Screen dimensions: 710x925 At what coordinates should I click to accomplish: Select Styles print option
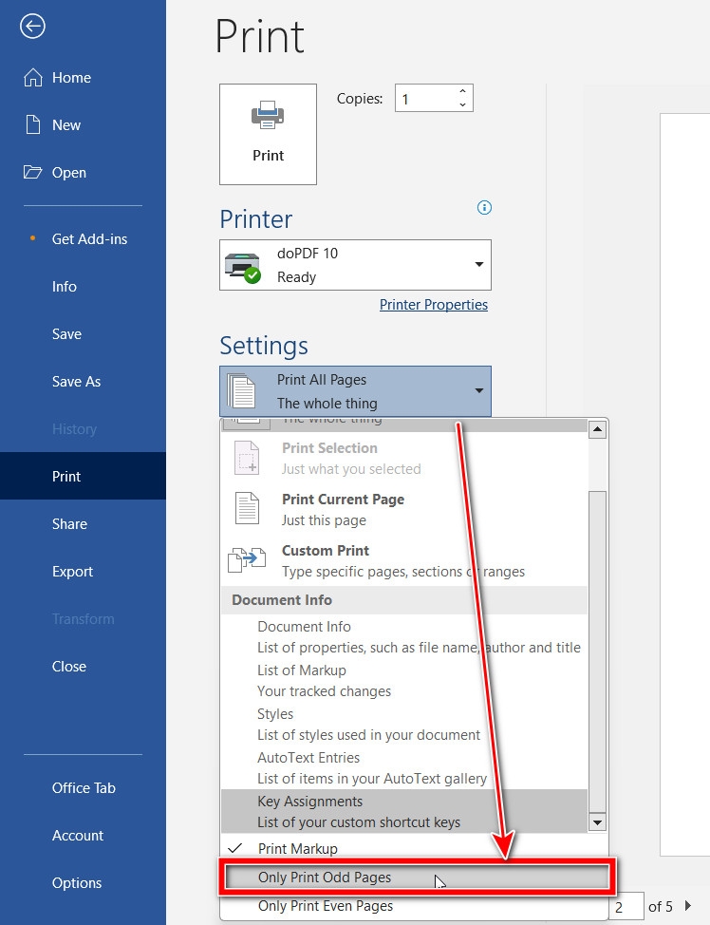coord(404,724)
